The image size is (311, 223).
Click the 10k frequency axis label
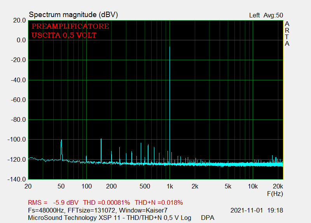point(253,187)
